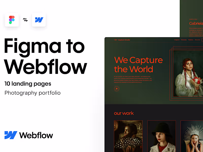Select the girl in black hat thumbnail
Viewport: 203px width, 152px height.
click(x=161, y=136)
